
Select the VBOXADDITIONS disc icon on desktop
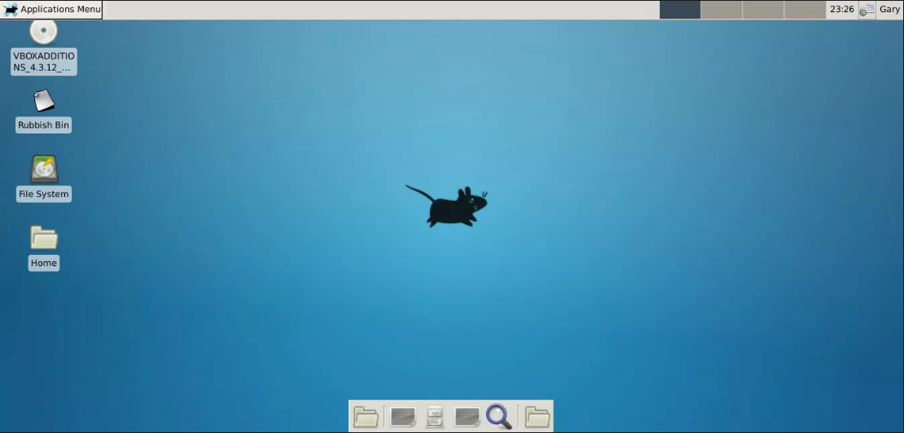43,32
